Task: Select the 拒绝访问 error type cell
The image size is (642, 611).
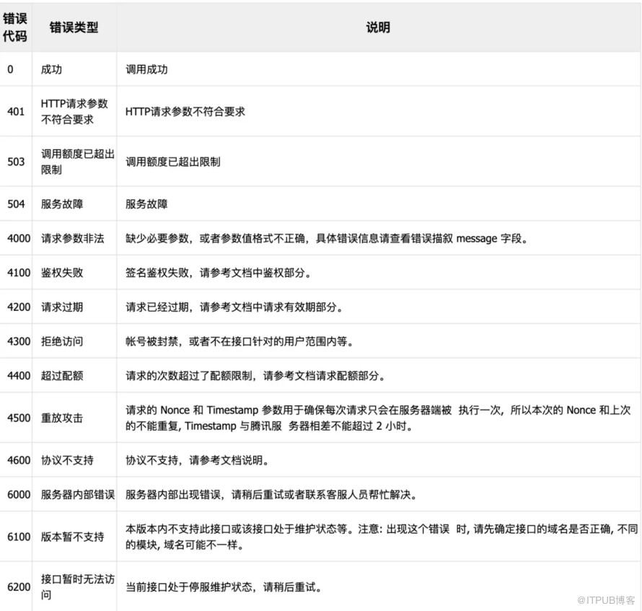Action: [62, 341]
